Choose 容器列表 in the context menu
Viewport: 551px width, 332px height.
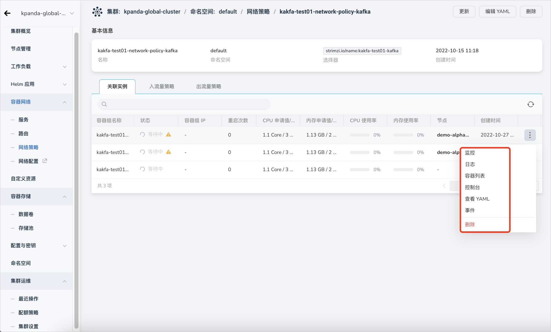click(475, 176)
